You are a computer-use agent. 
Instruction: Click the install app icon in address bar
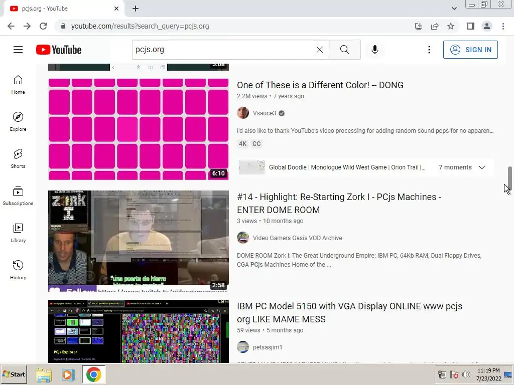pyautogui.click(x=419, y=26)
